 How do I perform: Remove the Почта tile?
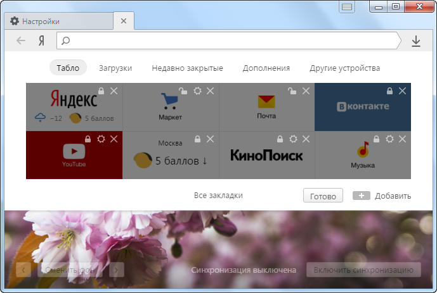tap(306, 91)
